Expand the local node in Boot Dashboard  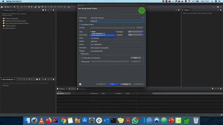(x=2, y=86)
